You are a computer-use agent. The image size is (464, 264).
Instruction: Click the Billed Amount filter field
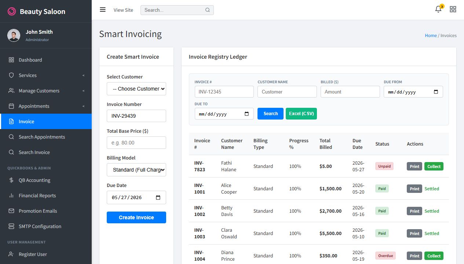pos(350,92)
